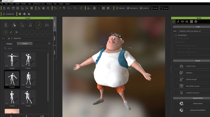The height and width of the screenshot is (117, 210).
Task: Select the Cloth category icon in Content
Action: pyautogui.click(x=22, y=25)
